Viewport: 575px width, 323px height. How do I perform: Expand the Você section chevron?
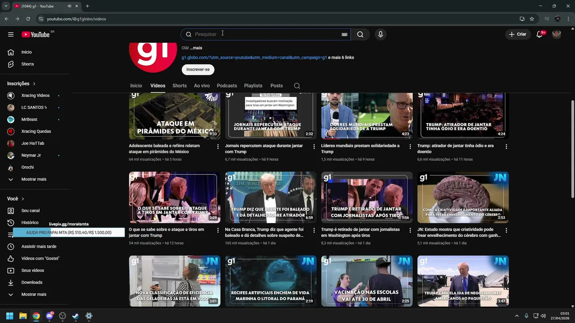tap(23, 199)
